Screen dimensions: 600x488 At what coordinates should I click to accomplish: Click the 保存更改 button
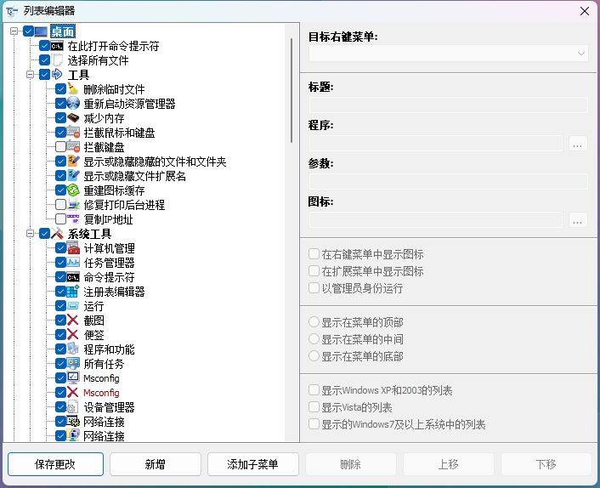pyautogui.click(x=55, y=464)
